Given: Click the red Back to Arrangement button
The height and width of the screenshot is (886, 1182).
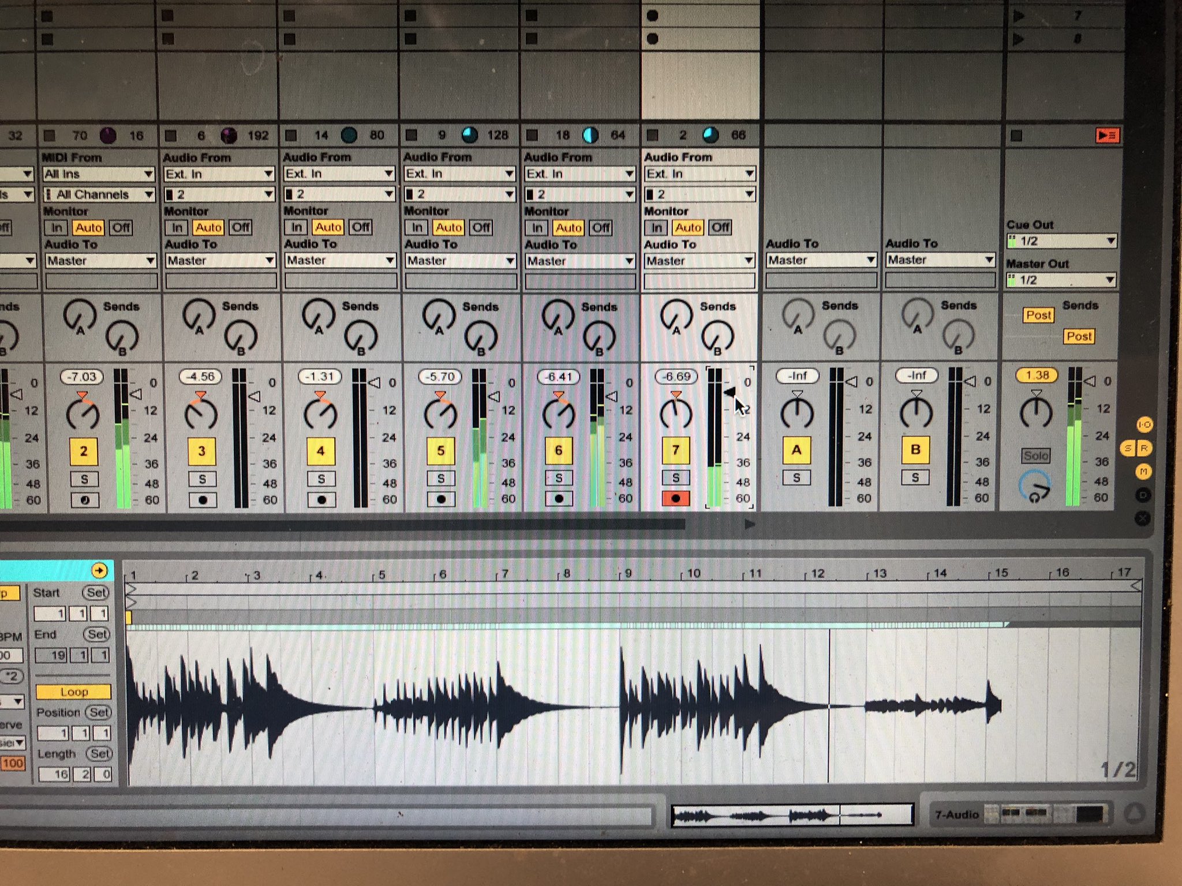Looking at the screenshot, I should tap(1107, 136).
